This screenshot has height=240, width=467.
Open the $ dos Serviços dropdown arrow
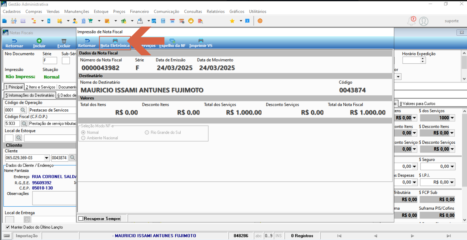coord(452,118)
